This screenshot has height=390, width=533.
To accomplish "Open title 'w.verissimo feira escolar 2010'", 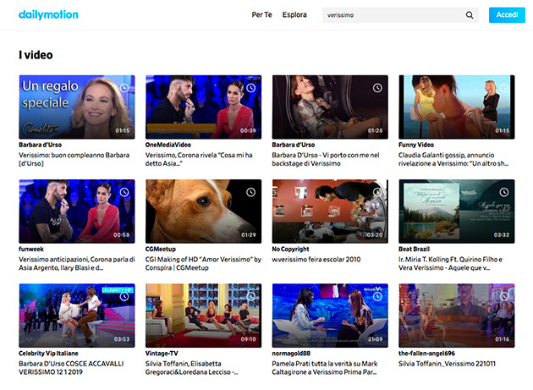I will click(316, 260).
